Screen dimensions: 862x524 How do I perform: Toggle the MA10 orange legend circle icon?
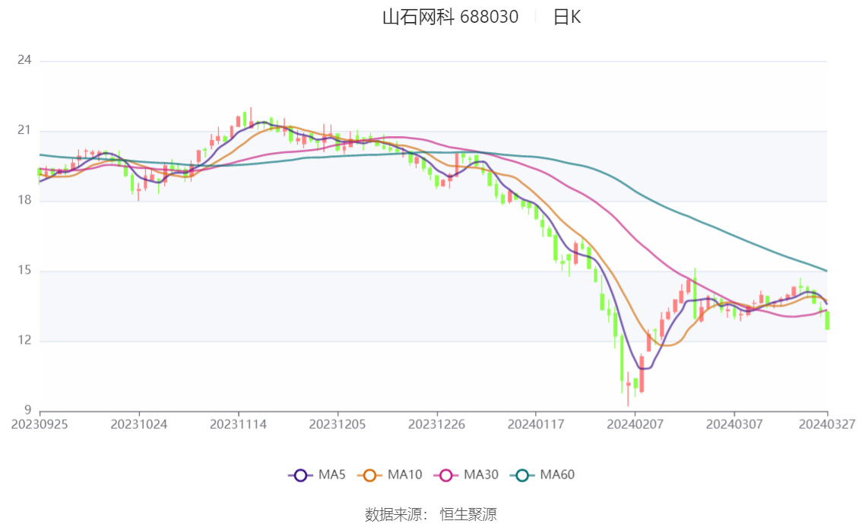(x=369, y=475)
